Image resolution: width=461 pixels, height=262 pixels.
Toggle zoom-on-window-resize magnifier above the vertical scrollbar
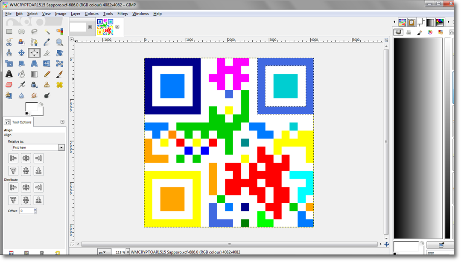[x=386, y=40]
